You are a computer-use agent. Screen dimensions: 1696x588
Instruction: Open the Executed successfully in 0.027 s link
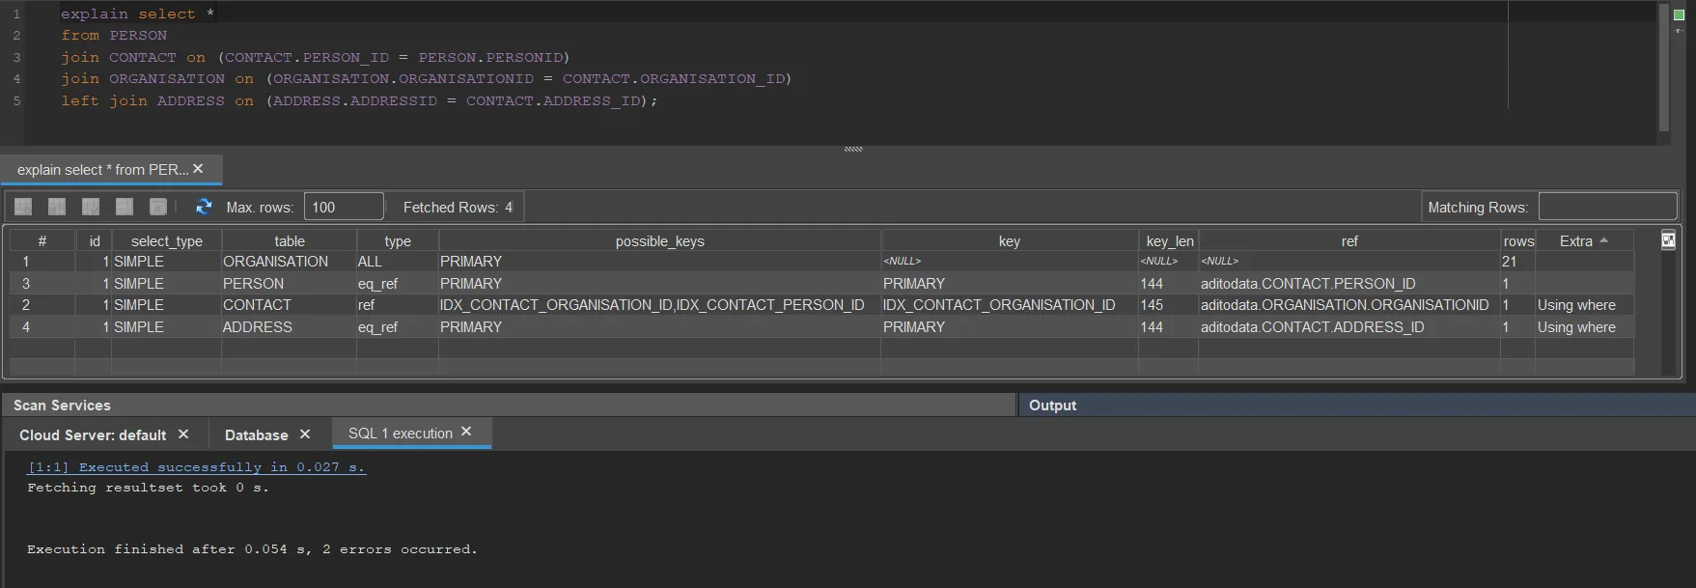pos(197,467)
